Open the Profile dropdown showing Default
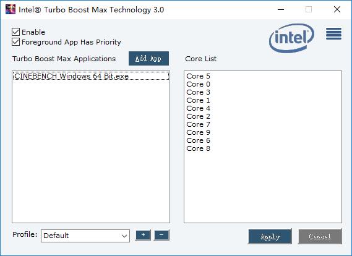The width and height of the screenshot is (352, 256). (85, 236)
